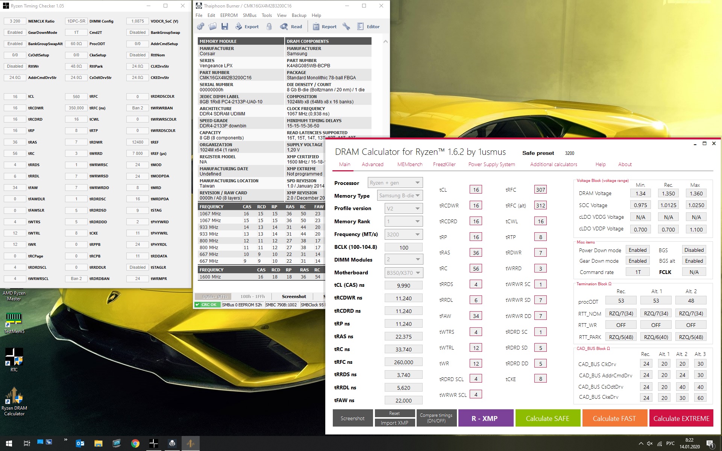Open the EEPROM menu in Thaiphoon Burner

point(229,15)
